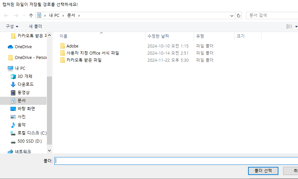Viewport: 298px width, 179px height.
Task: Click date 2024-10-10 오전 1:15
Action: [x=168, y=46]
